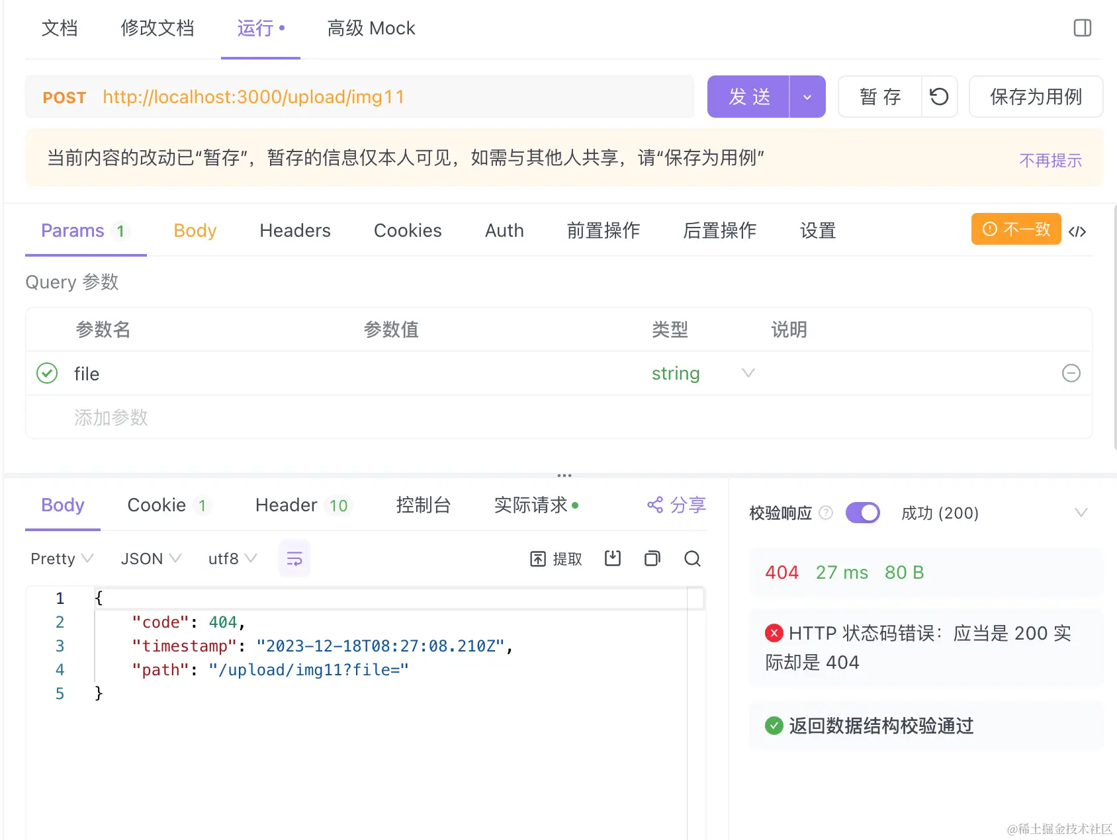Screen dimensions: 1117x840
Task: Open the request Body tab
Action: pyautogui.click(x=195, y=231)
